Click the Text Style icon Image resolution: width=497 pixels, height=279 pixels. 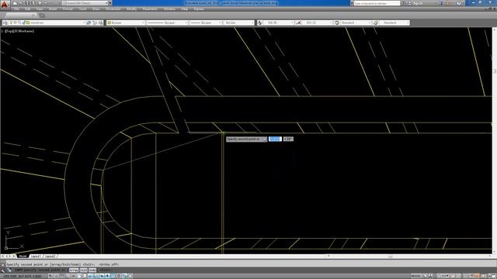coord(260,22)
